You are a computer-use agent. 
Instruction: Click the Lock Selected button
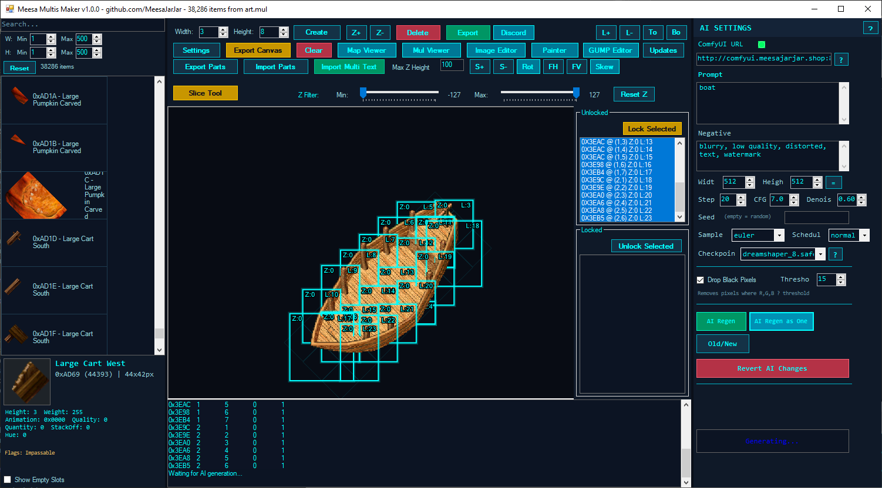point(652,128)
